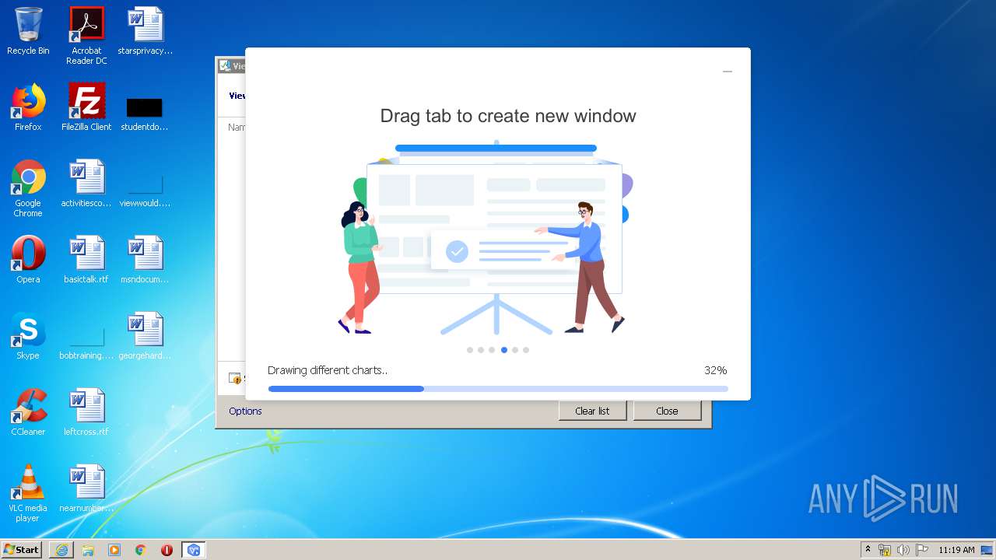Open the volume speaker tray icon

(903, 550)
